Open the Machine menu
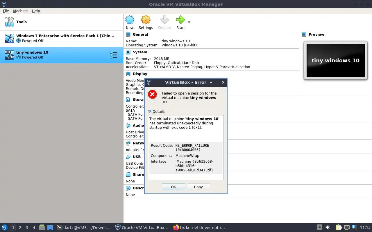Viewport: 372px width, 232px height. 20,11
